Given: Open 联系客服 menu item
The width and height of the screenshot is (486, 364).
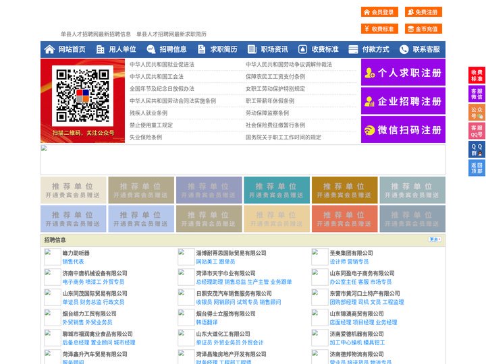Looking at the screenshot, I should (x=426, y=49).
